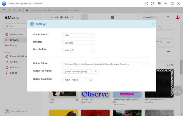Close the Settings dialog

[x=152, y=24]
